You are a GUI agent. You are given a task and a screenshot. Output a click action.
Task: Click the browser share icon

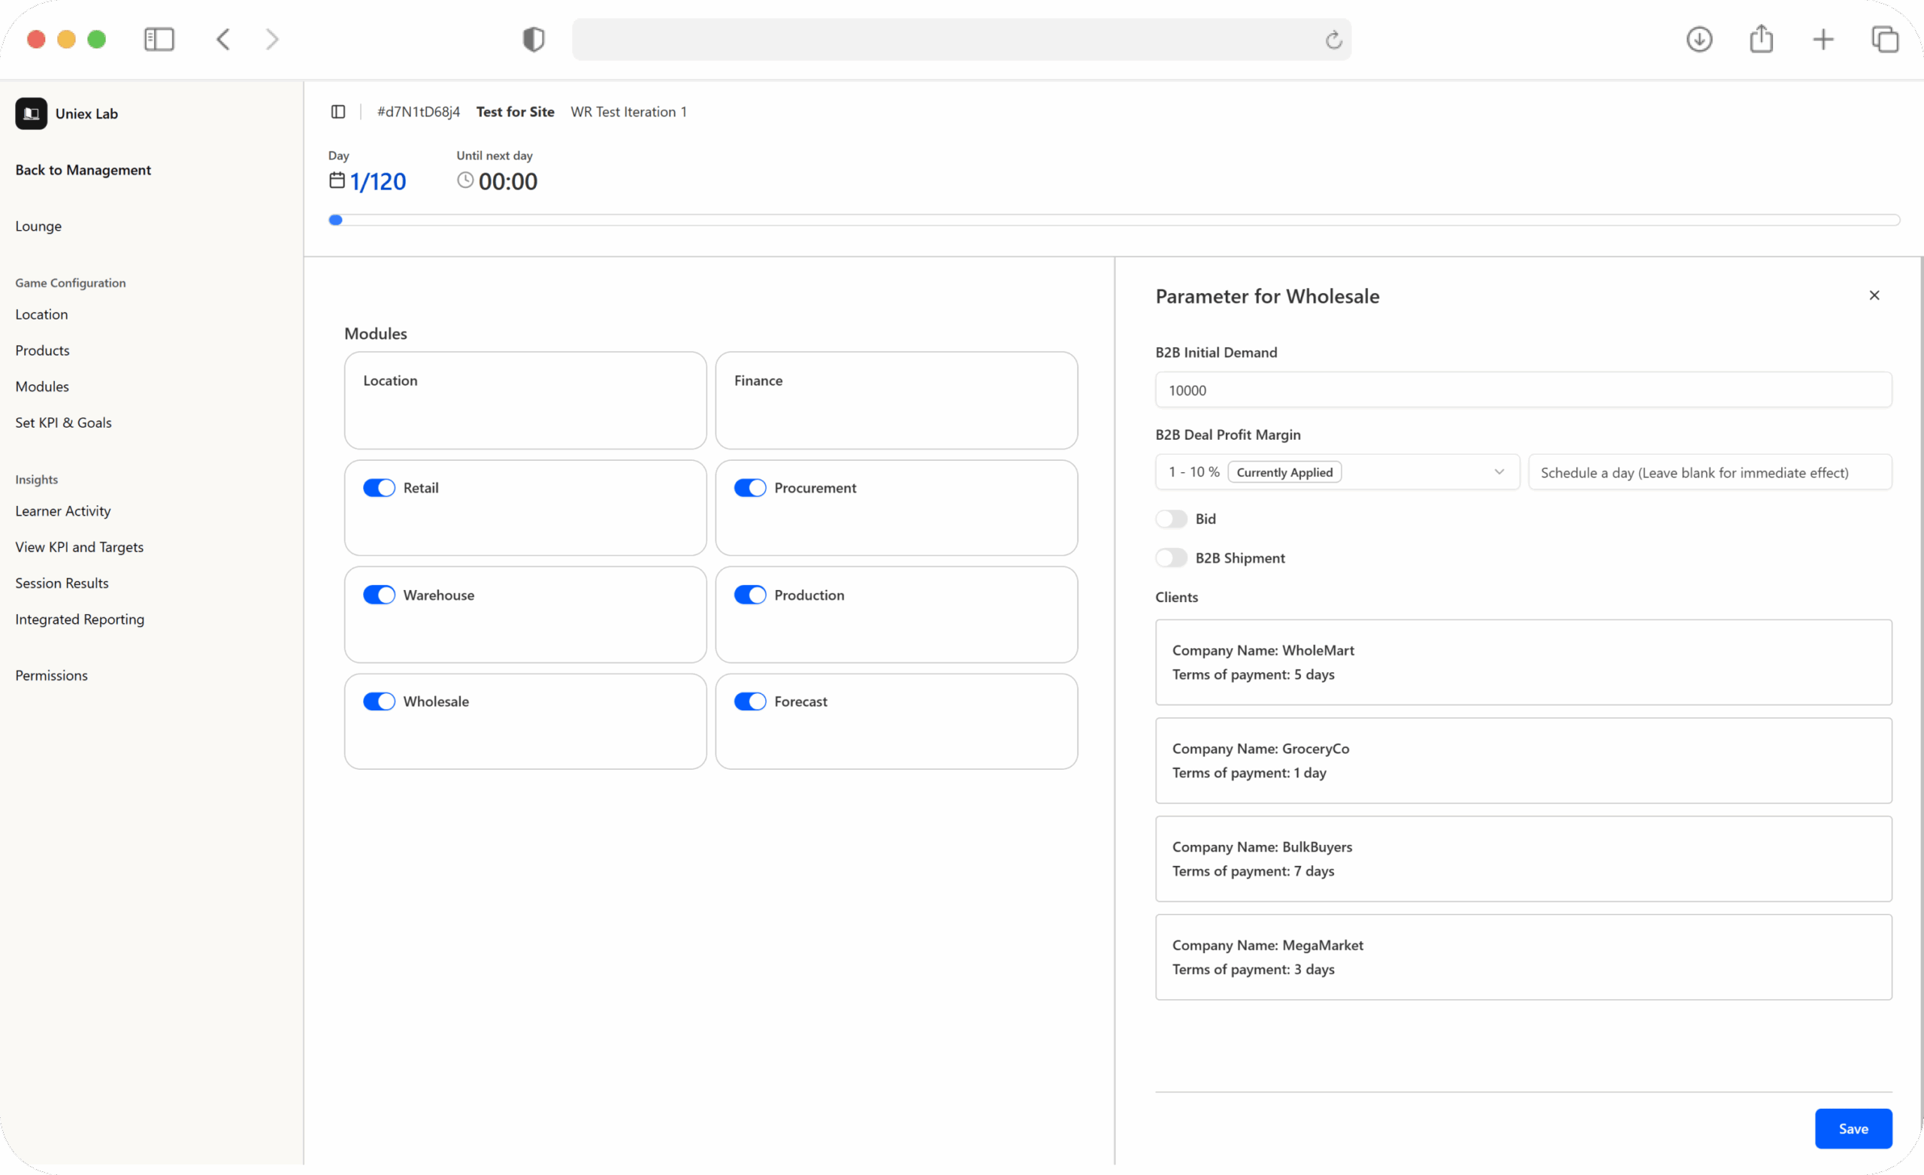(x=1761, y=39)
